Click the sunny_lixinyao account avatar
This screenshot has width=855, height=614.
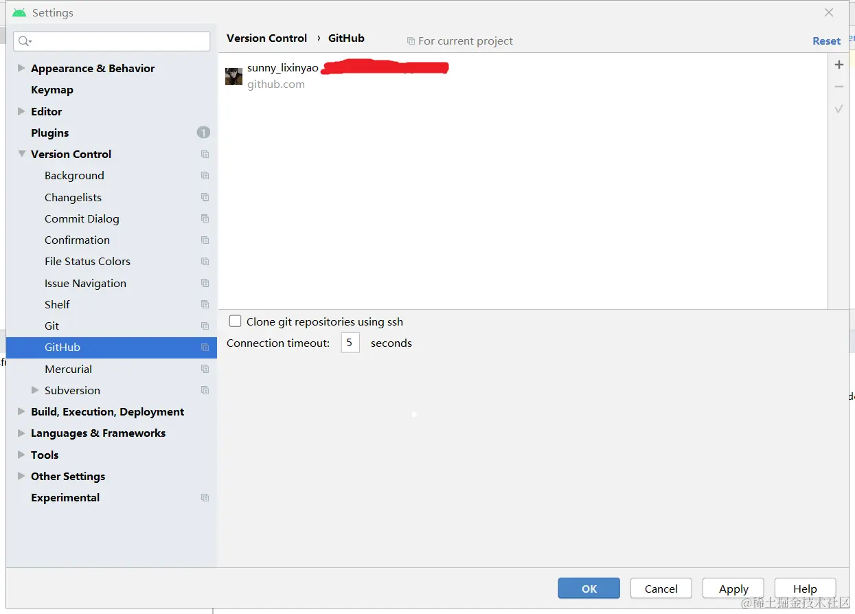click(x=233, y=76)
